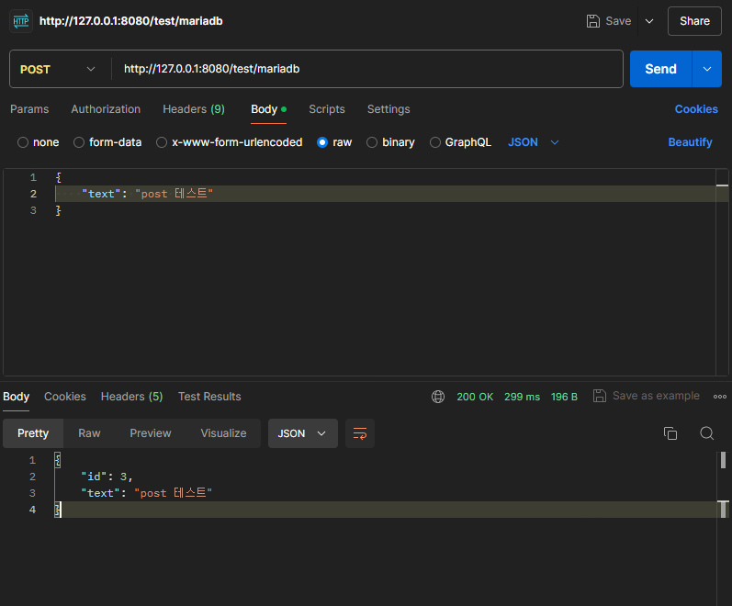The width and height of the screenshot is (732, 606).
Task: Open the Cookies link
Action: (x=696, y=109)
